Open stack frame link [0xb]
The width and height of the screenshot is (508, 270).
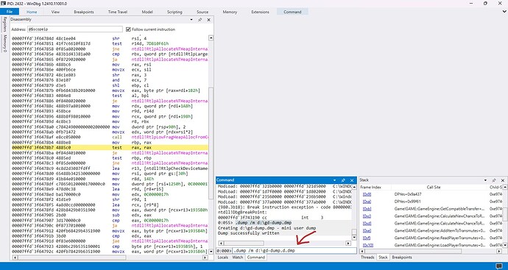(x=367, y=209)
